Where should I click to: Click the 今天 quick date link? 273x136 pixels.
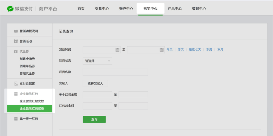(169, 50)
